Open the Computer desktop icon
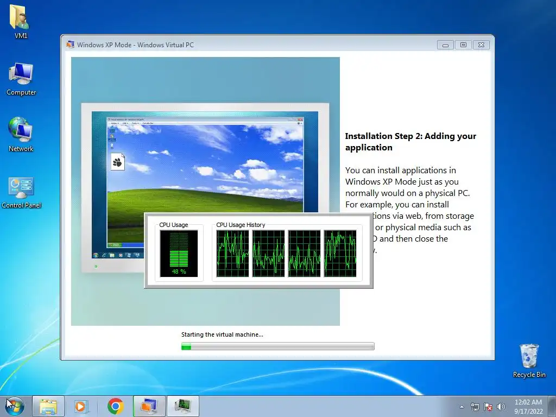This screenshot has height=417, width=556. (x=21, y=79)
